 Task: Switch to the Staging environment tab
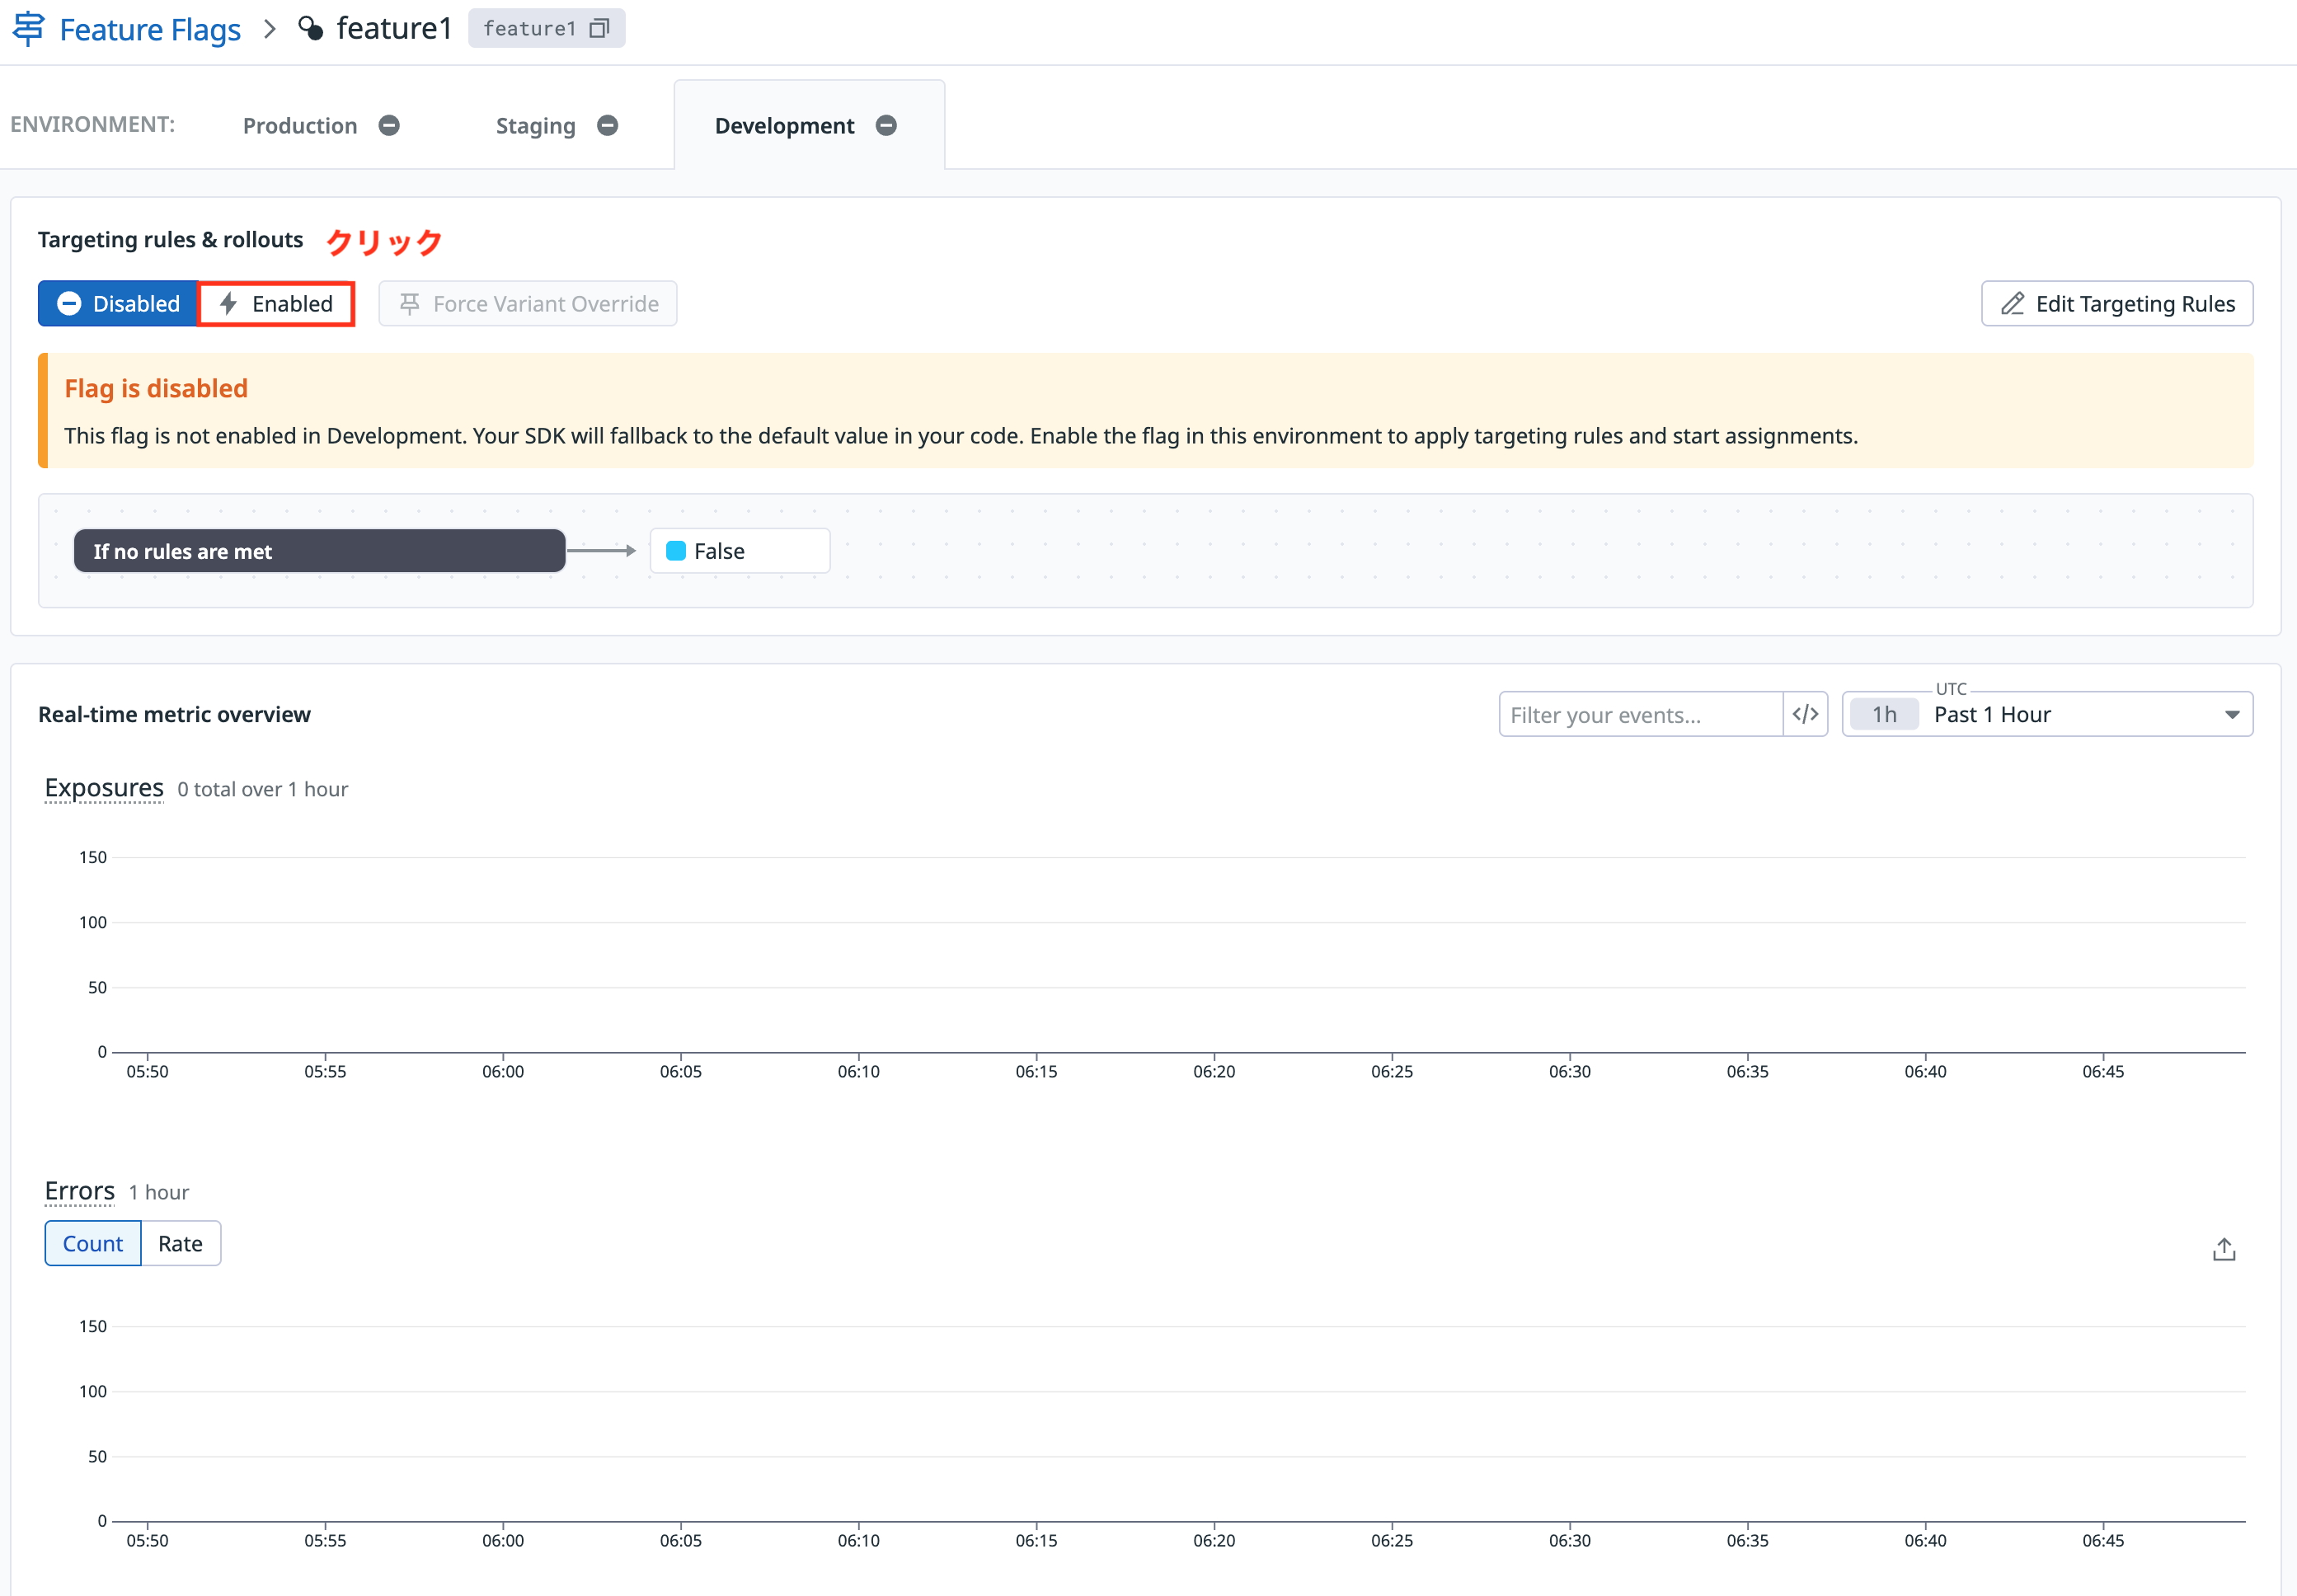(x=535, y=126)
